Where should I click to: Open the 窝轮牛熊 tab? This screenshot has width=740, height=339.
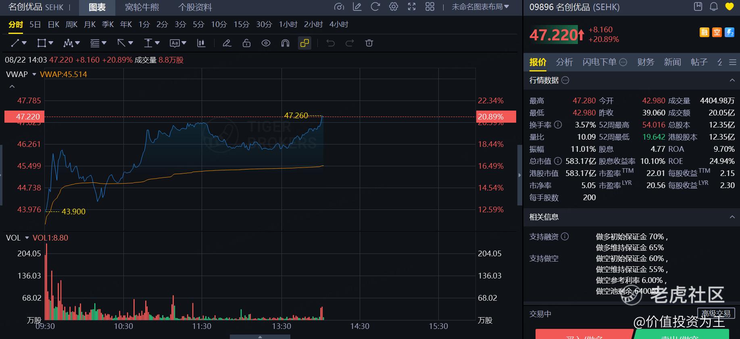coord(142,7)
